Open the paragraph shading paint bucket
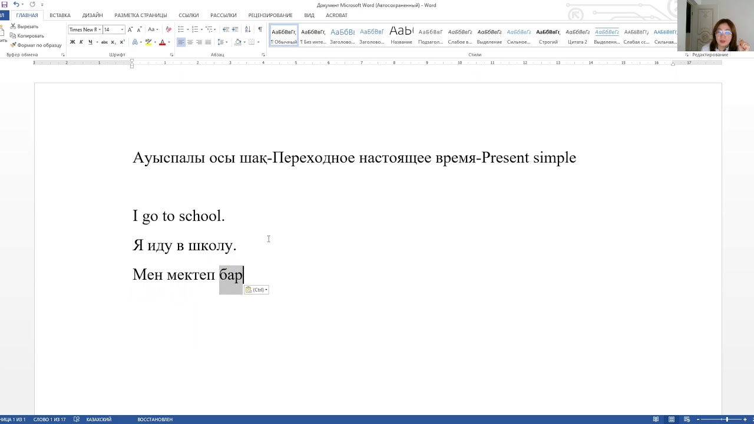The image size is (754, 424). [237, 42]
